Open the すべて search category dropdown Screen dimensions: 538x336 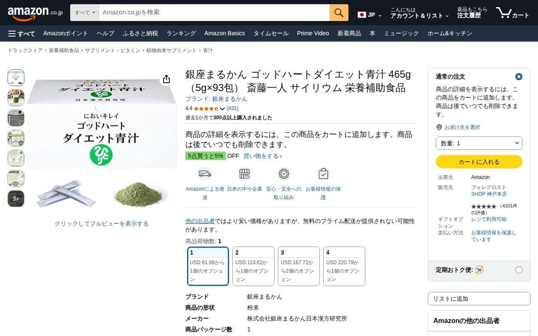[x=85, y=13]
